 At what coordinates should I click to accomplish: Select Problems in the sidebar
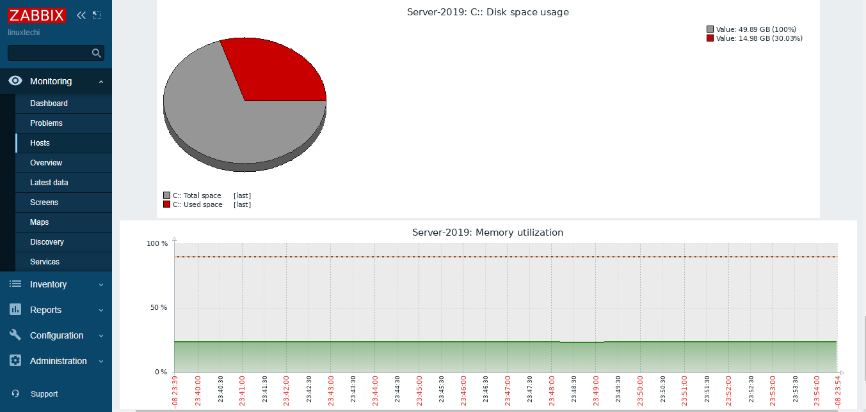(45, 123)
